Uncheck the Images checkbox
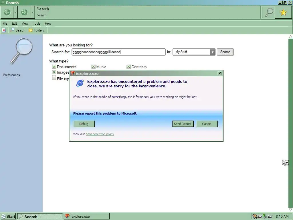293x220 pixels. click(x=54, y=72)
